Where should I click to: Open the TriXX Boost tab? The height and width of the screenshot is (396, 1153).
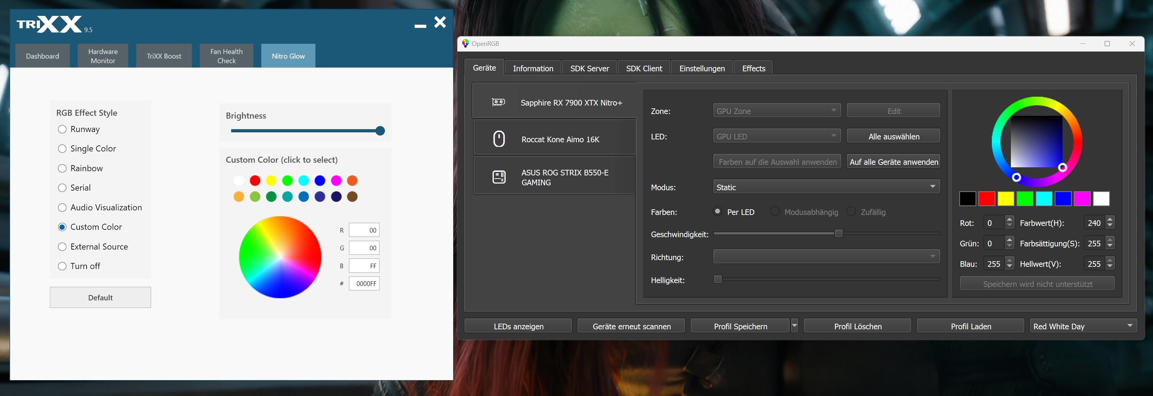164,56
